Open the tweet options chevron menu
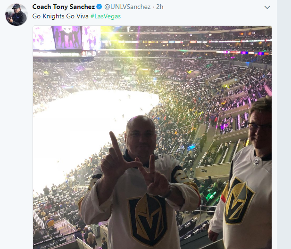The width and height of the screenshot is (291, 249). pos(267,8)
